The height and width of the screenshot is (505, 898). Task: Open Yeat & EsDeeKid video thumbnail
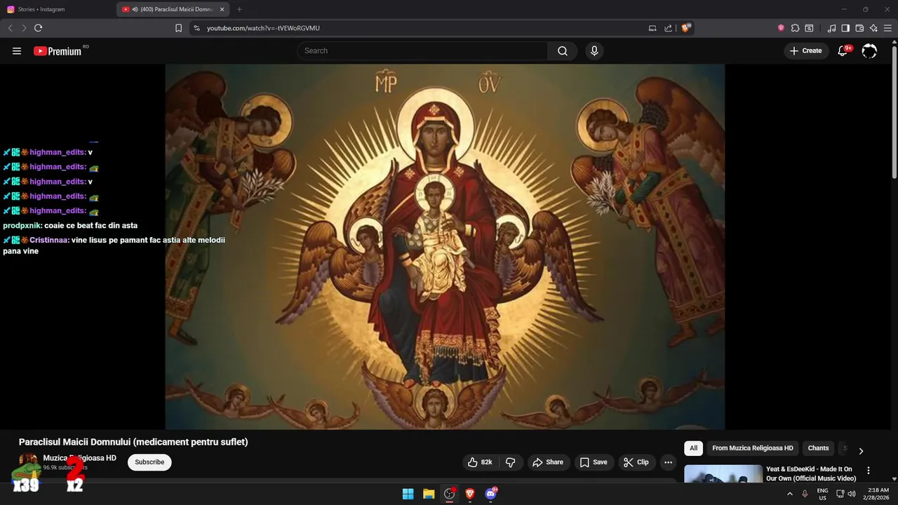coord(723,474)
